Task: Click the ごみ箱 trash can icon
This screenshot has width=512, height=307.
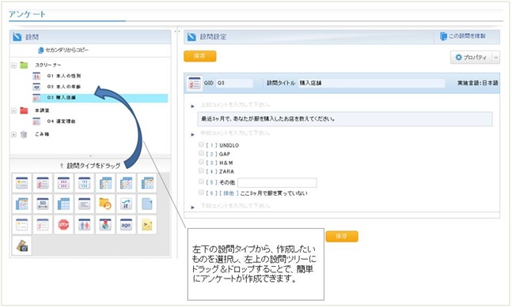Action: click(24, 134)
